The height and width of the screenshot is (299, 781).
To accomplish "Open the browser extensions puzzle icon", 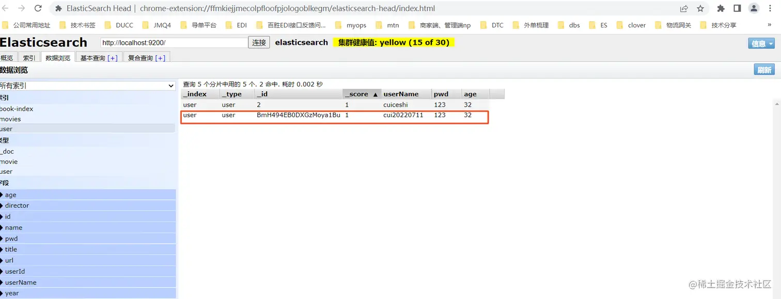I will point(721,8).
